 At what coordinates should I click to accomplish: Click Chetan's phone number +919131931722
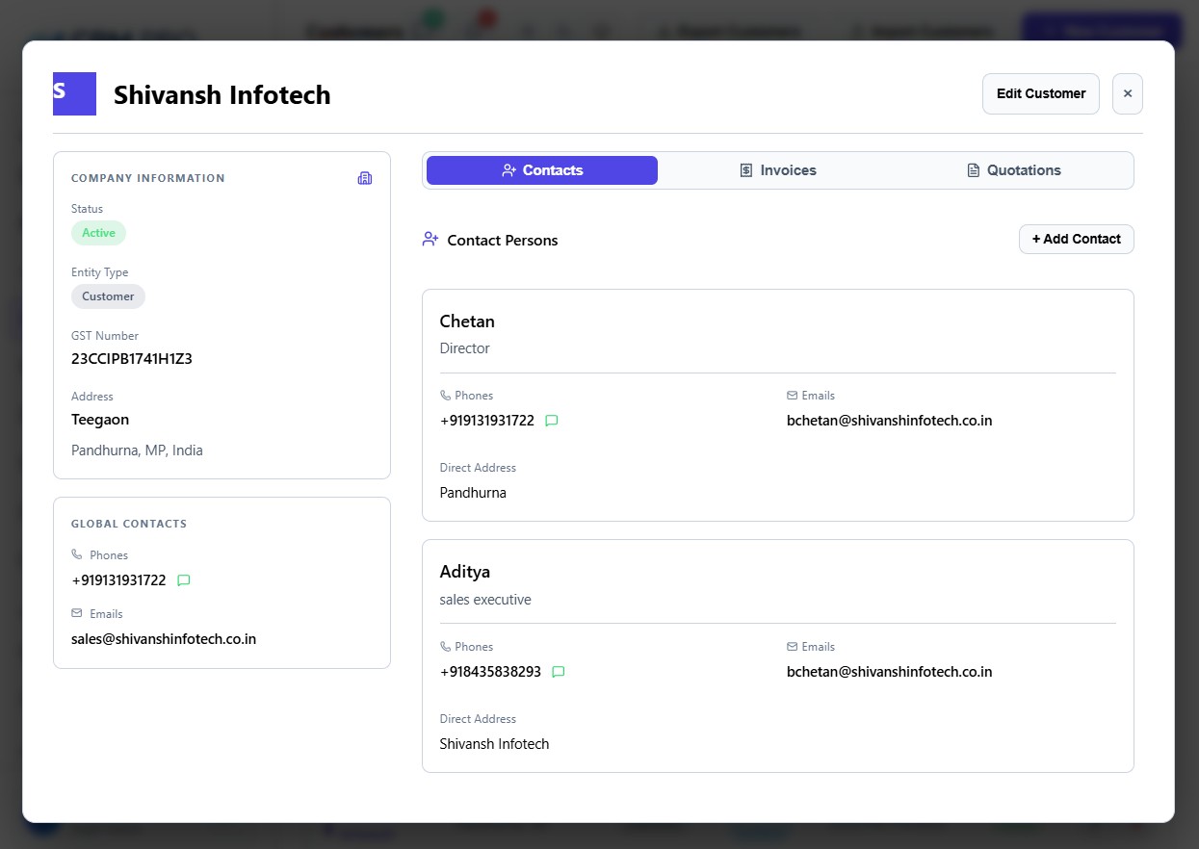pos(487,421)
